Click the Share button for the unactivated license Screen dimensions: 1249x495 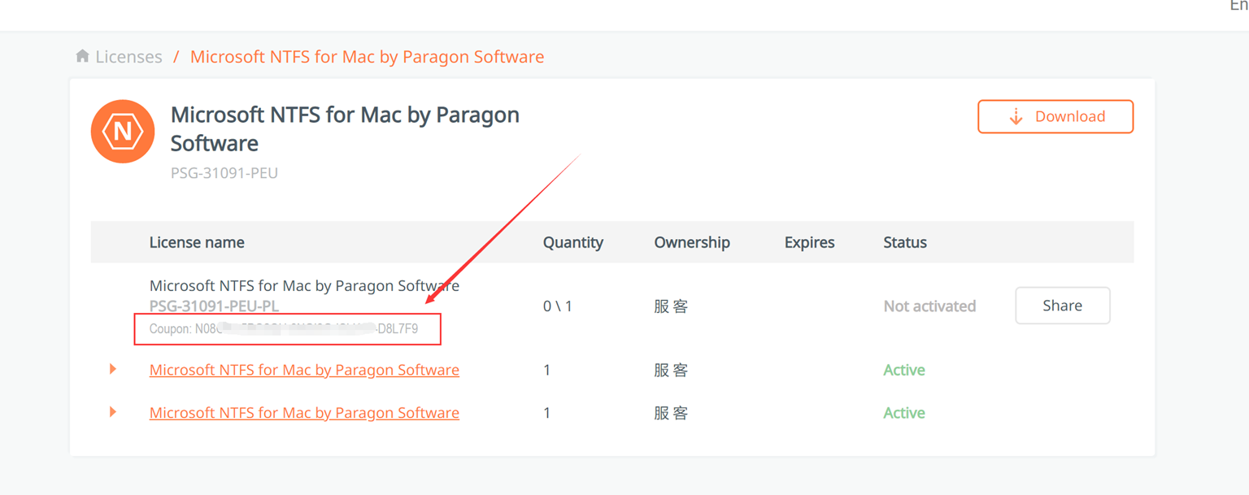[1062, 306]
